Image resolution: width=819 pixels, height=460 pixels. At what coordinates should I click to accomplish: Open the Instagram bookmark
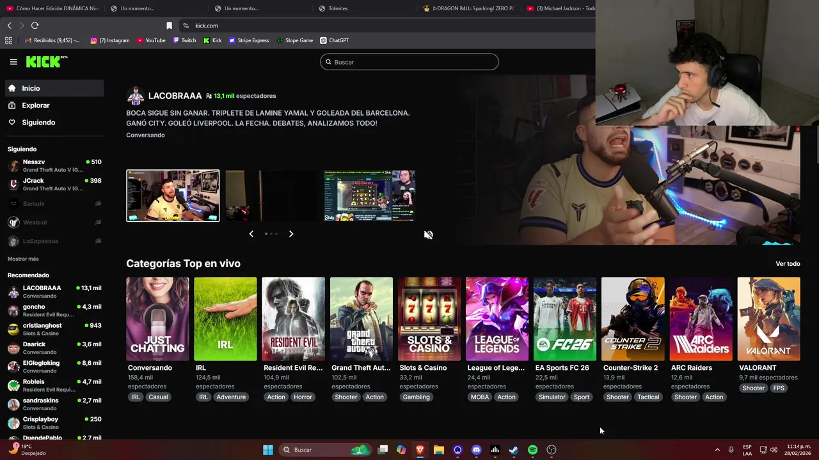[x=110, y=40]
